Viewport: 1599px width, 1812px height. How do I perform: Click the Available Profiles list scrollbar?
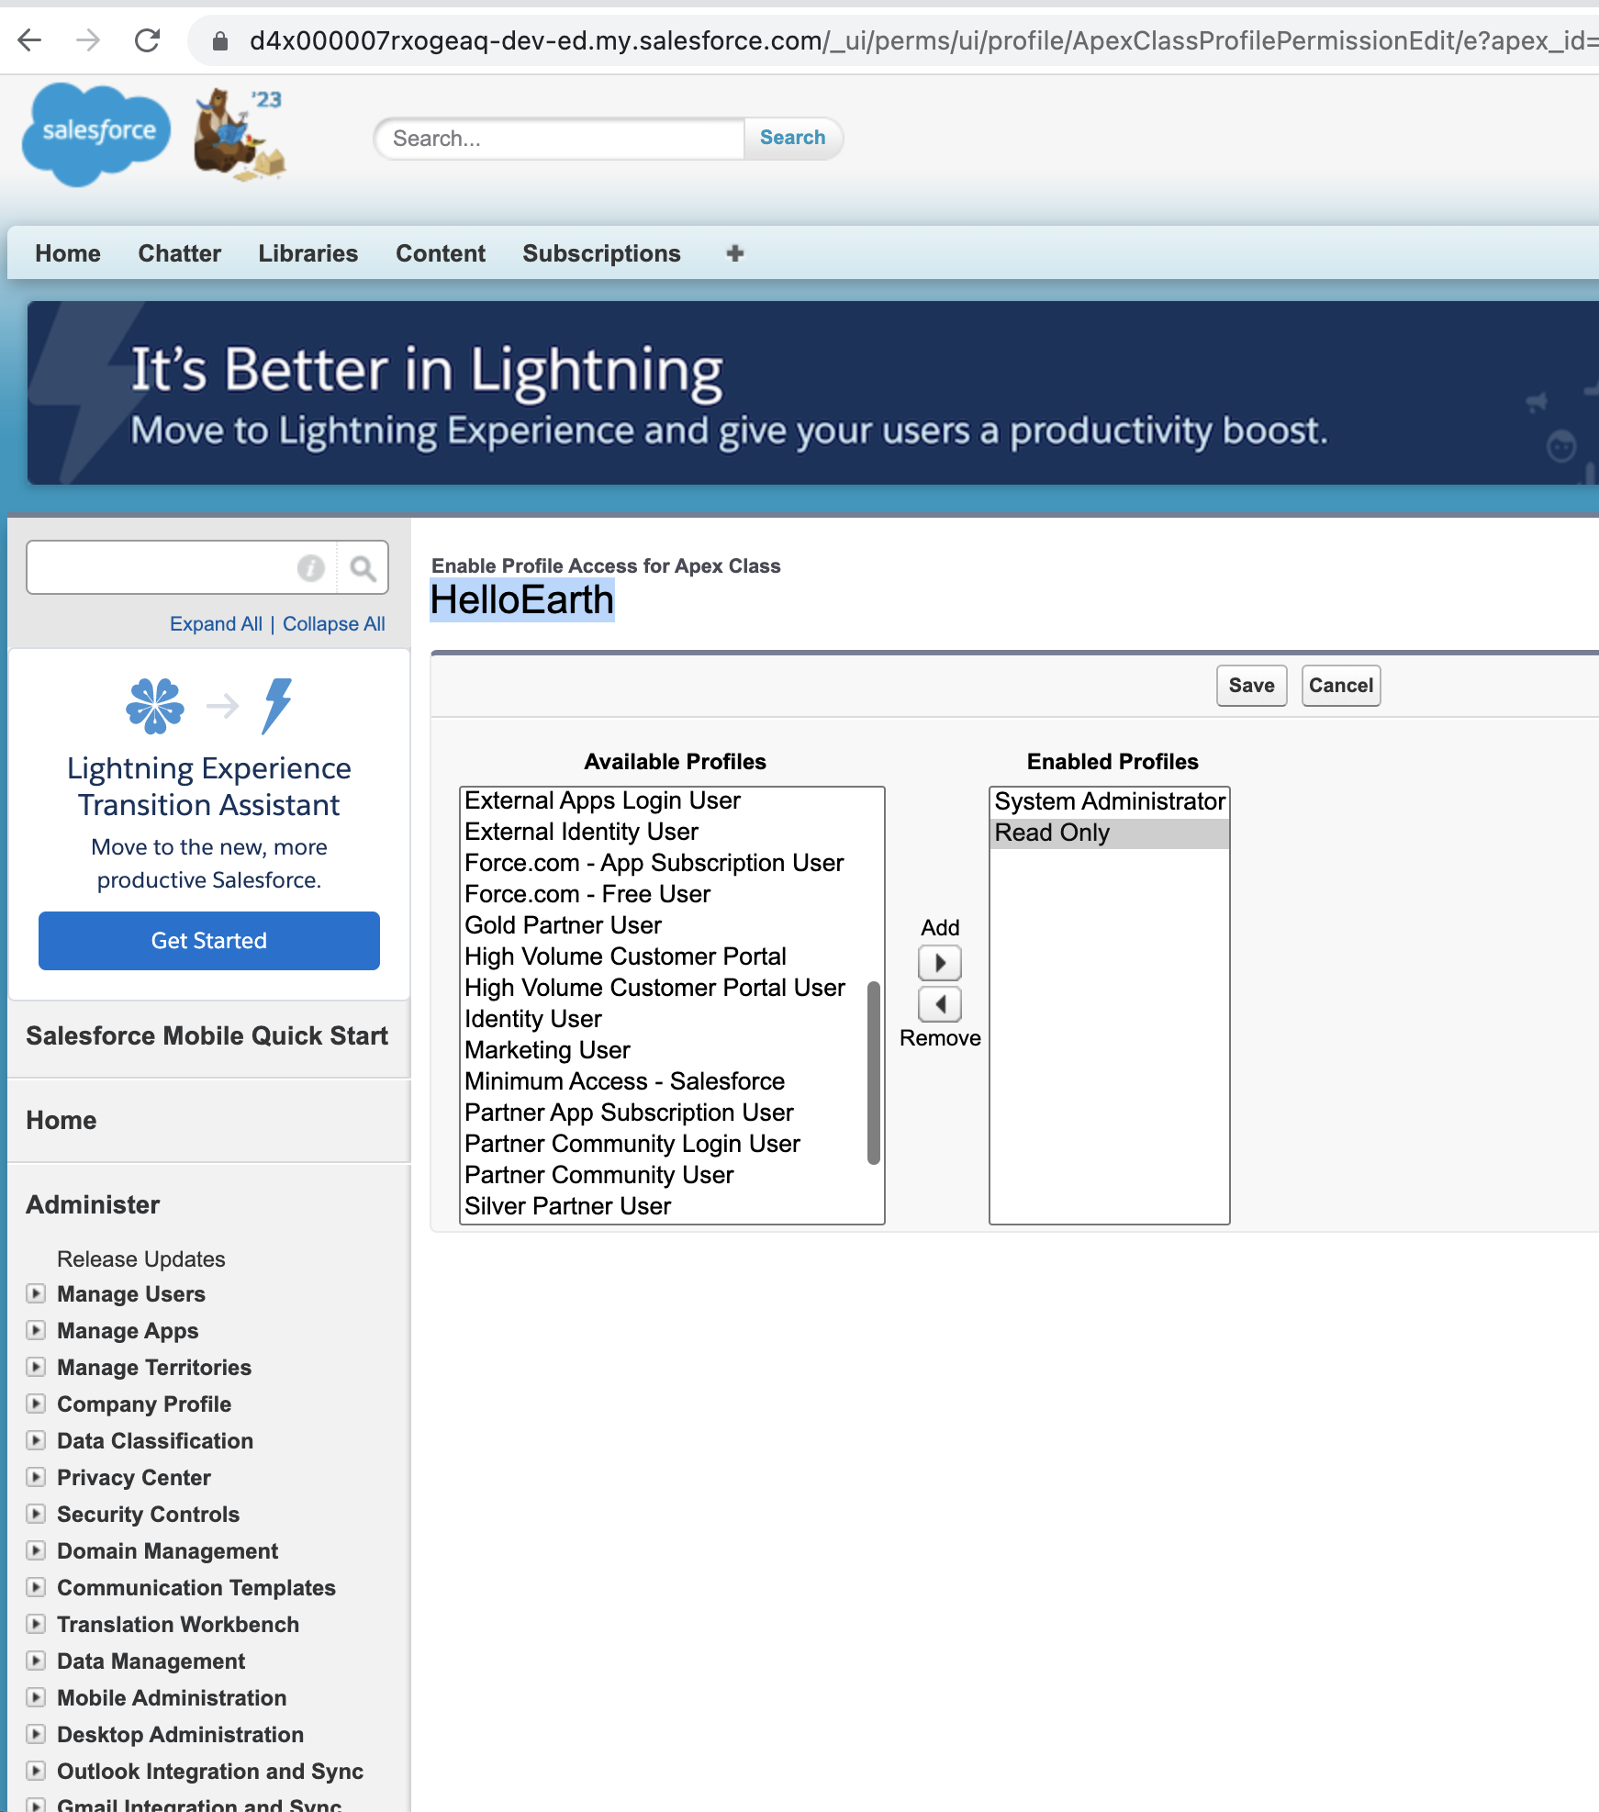click(874, 1072)
